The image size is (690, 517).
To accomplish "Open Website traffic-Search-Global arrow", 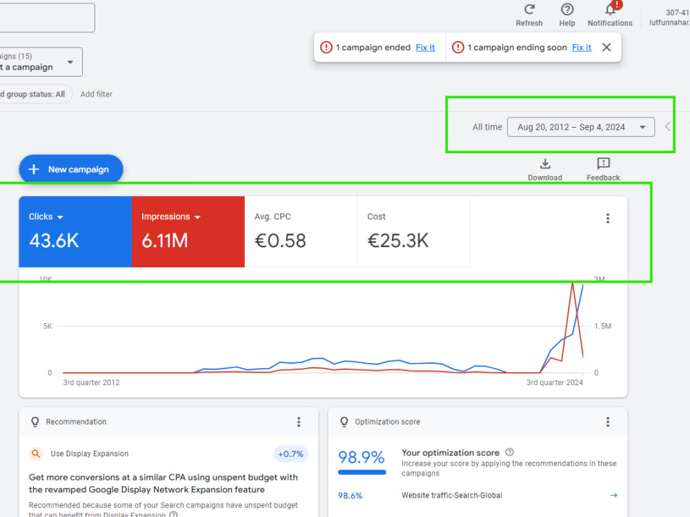I will pyautogui.click(x=614, y=496).
